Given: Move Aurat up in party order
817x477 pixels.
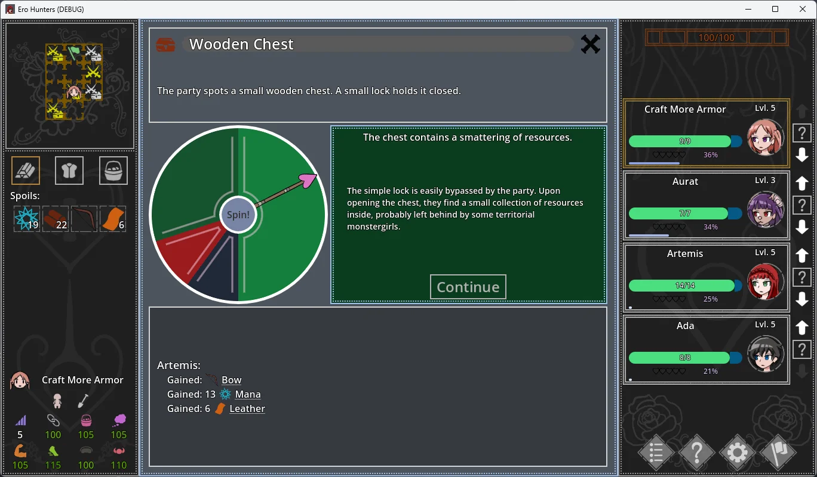Looking at the screenshot, I should (x=802, y=183).
